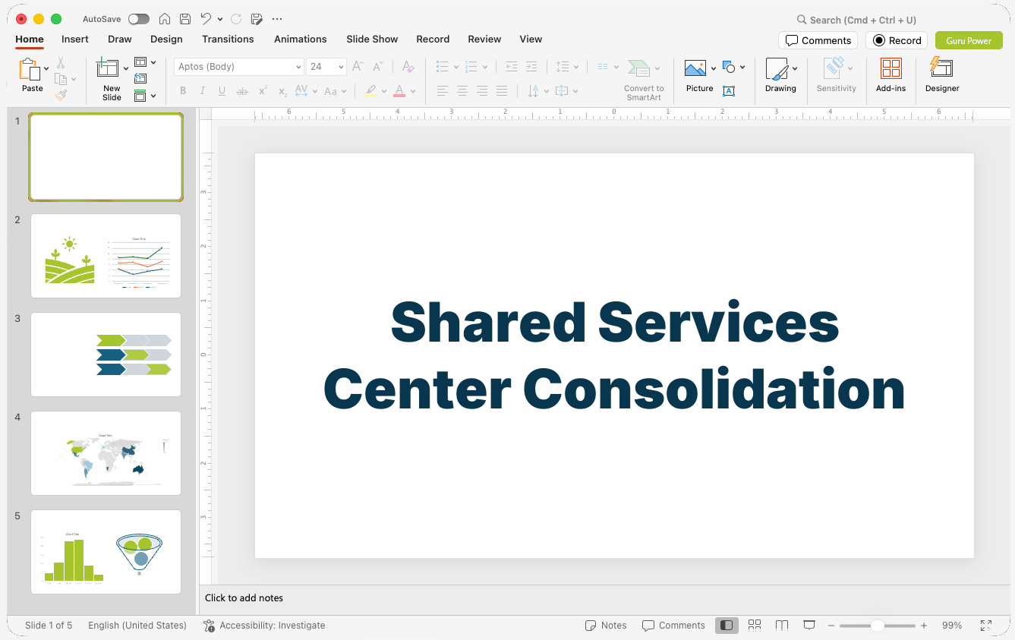Open the Animations tab

click(x=301, y=39)
